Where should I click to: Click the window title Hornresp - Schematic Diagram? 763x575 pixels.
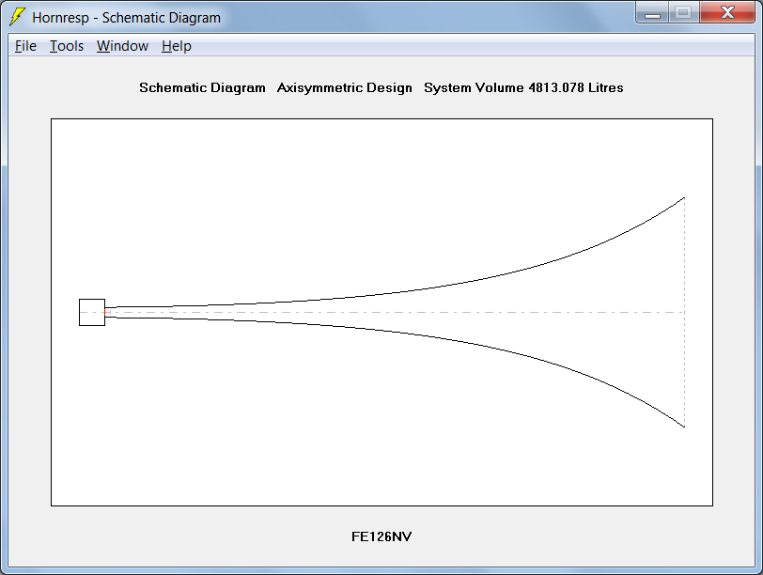coord(126,18)
